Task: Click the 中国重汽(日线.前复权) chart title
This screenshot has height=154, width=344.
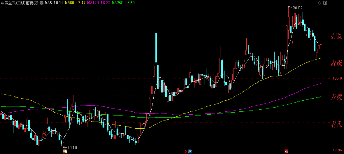Action: [19, 3]
